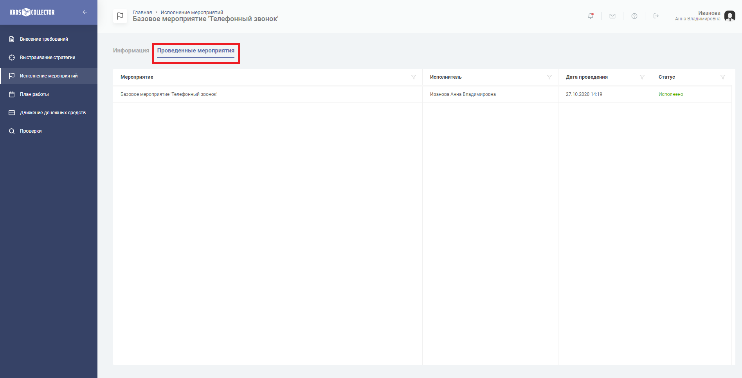The image size is (742, 378).
Task: Select the Проведенные мероприятия tab
Action: (196, 50)
